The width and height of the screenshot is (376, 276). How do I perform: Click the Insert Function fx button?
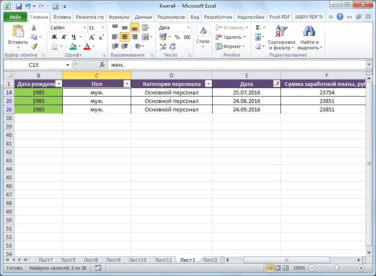(102, 65)
